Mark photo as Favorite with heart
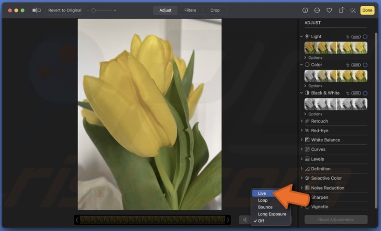The width and height of the screenshot is (381, 231). click(x=329, y=10)
